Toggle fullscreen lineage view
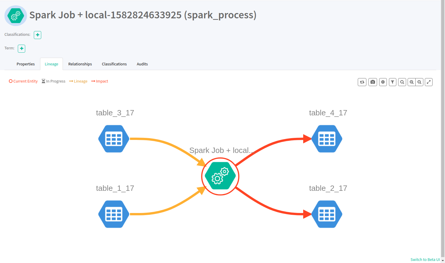Image resolution: width=445 pixels, height=263 pixels. (x=429, y=82)
